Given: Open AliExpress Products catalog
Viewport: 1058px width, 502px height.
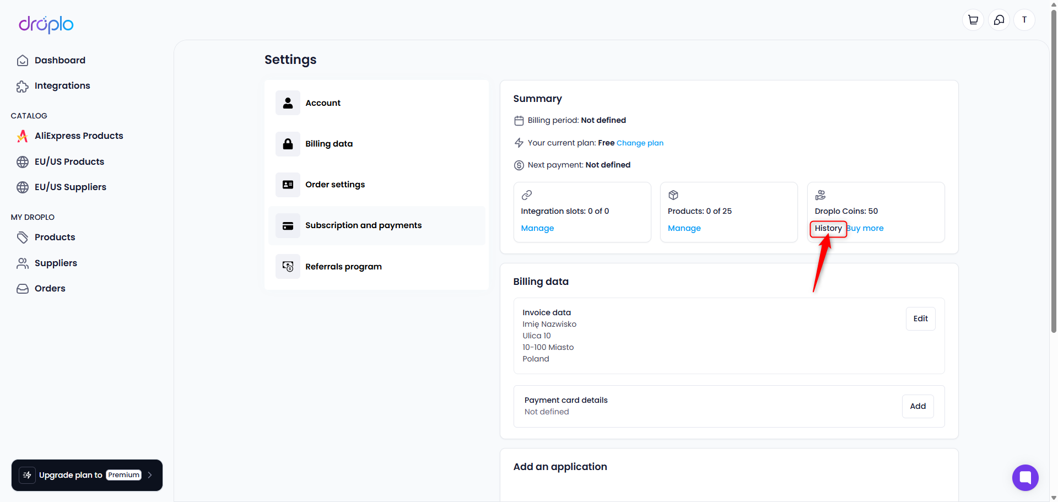Looking at the screenshot, I should tap(78, 136).
